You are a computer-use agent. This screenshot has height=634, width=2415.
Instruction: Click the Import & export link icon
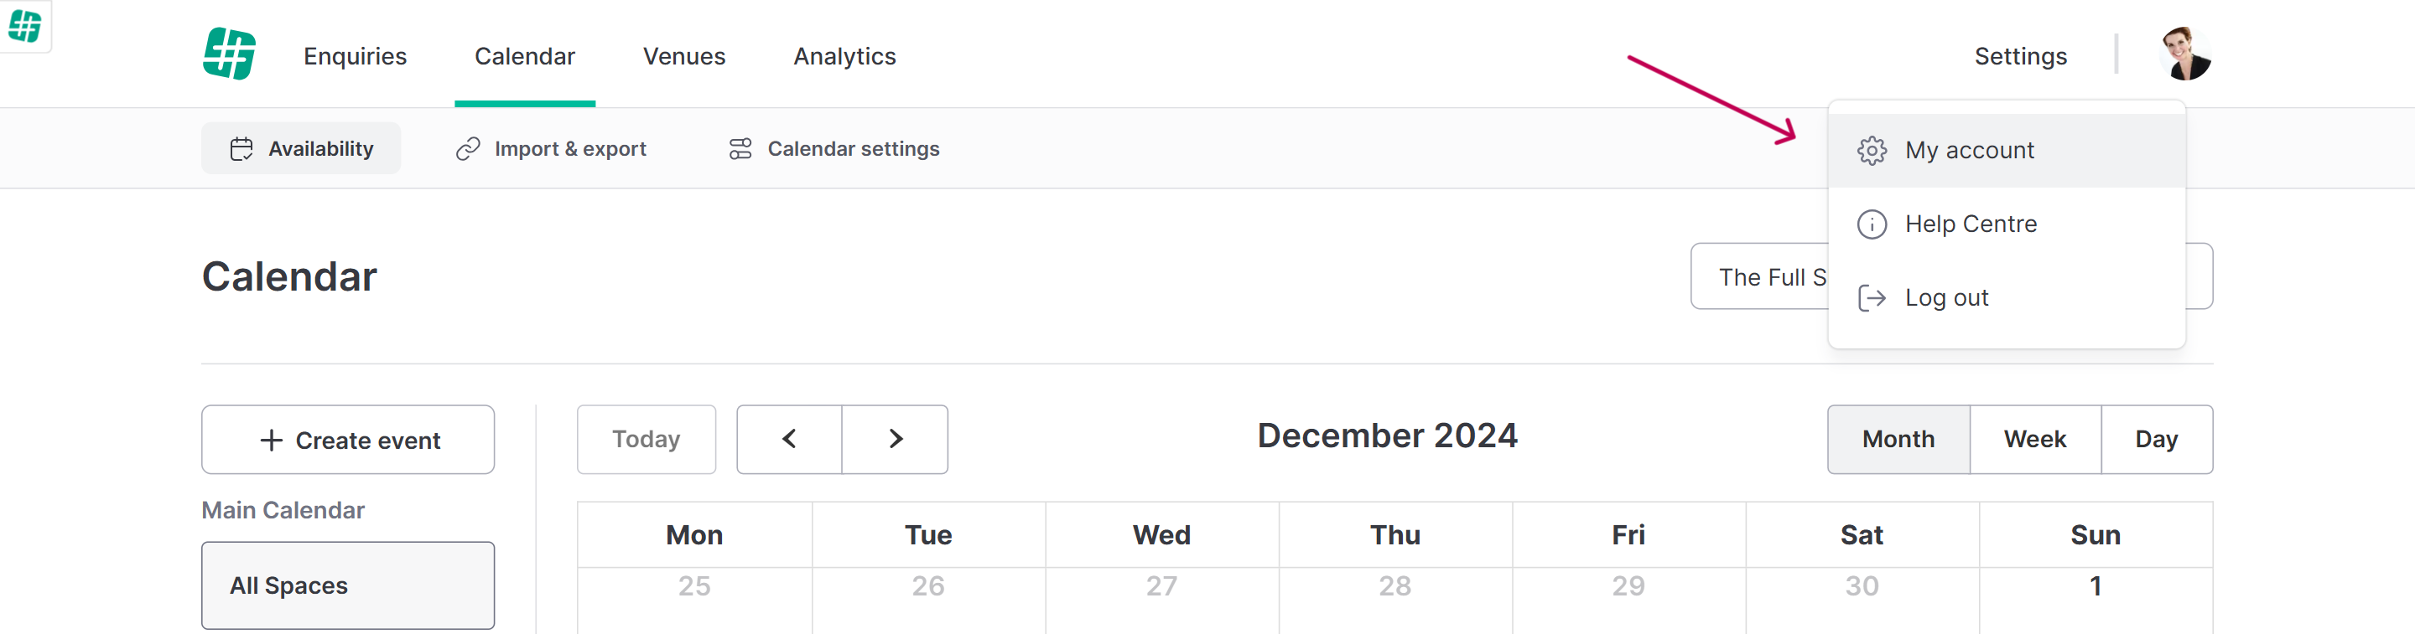(468, 149)
